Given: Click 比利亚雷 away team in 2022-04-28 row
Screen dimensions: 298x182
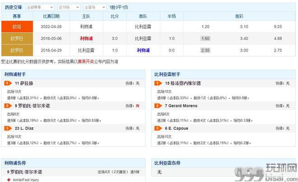Looking at the screenshot, I should (x=143, y=27).
